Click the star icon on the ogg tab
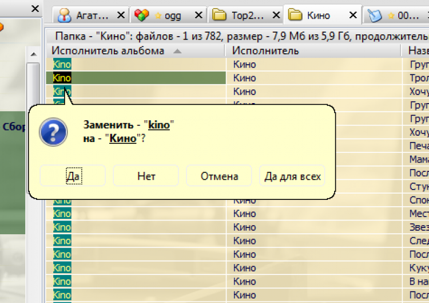Screen dimensions: 429x303 (x=158, y=15)
